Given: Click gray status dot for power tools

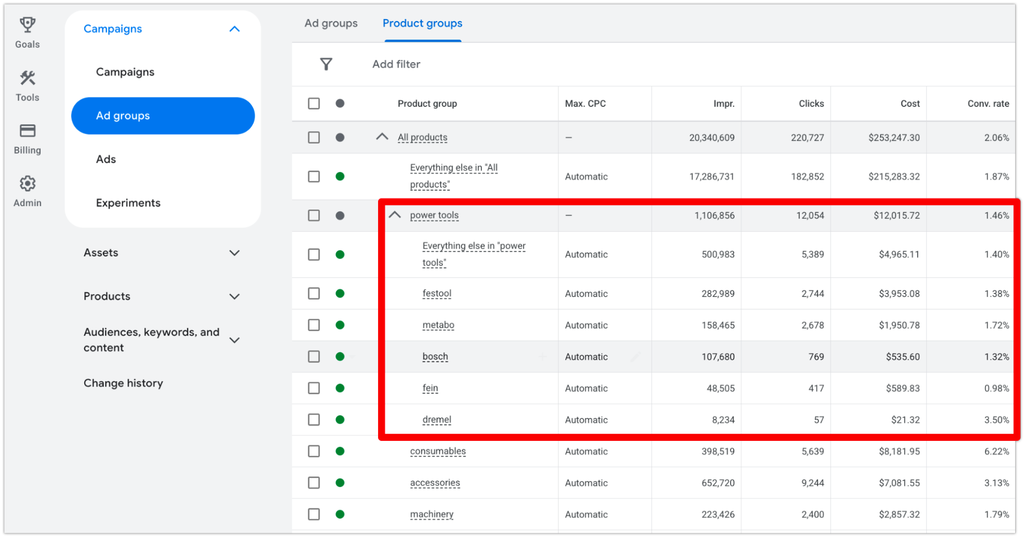Looking at the screenshot, I should [340, 215].
